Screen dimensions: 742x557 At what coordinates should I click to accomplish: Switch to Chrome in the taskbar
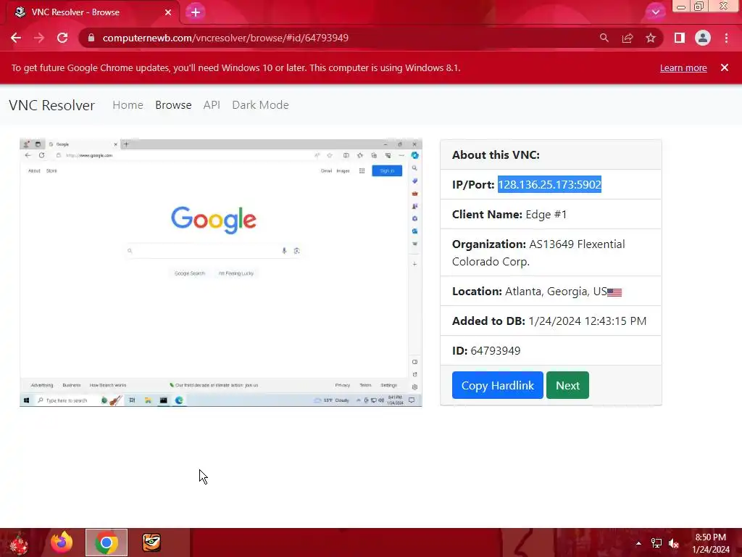click(x=107, y=542)
